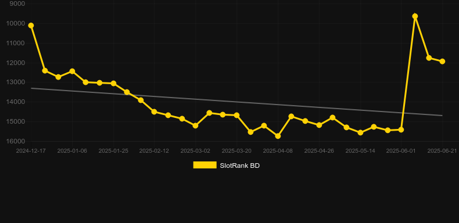The width and height of the screenshot is (459, 223).
Task: Select the last data point above 2025-06-21
Action: point(442,61)
